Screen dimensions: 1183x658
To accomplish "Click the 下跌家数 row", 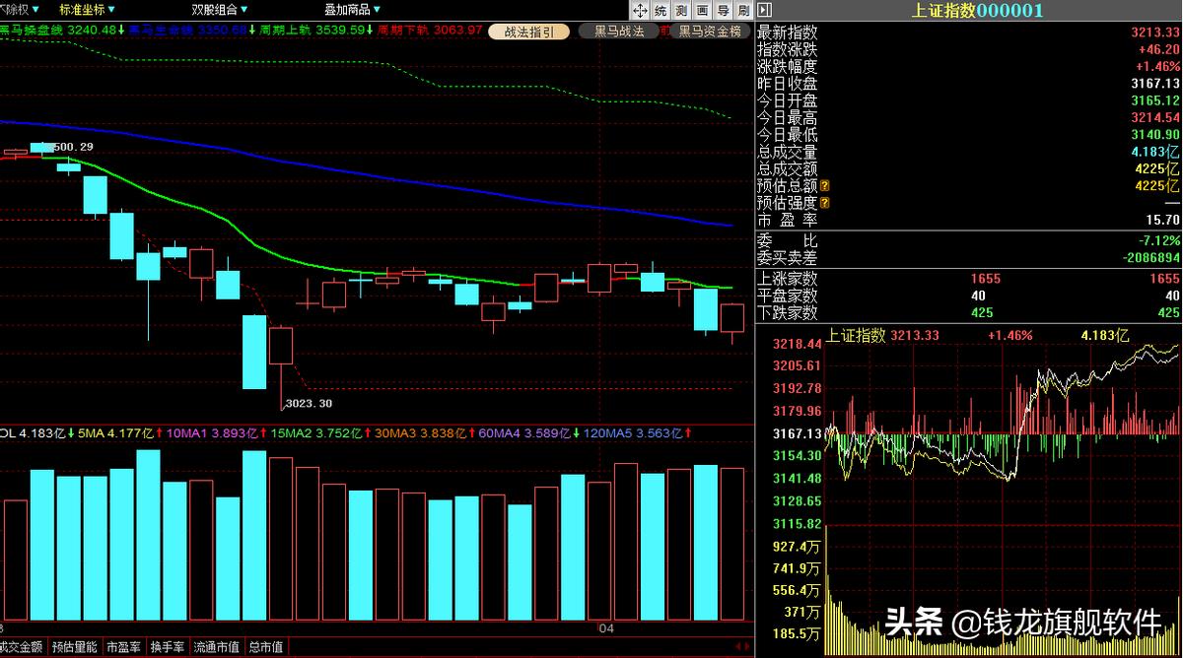I will tap(969, 312).
